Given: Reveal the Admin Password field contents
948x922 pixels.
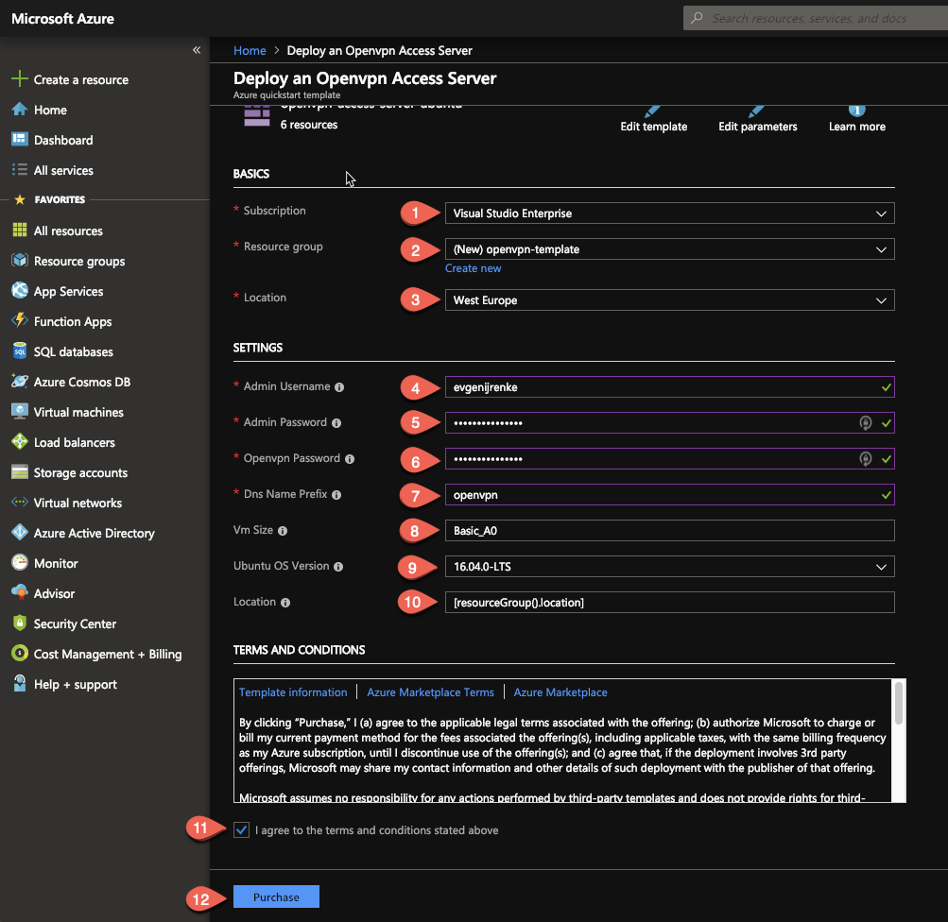Looking at the screenshot, I should (x=865, y=422).
